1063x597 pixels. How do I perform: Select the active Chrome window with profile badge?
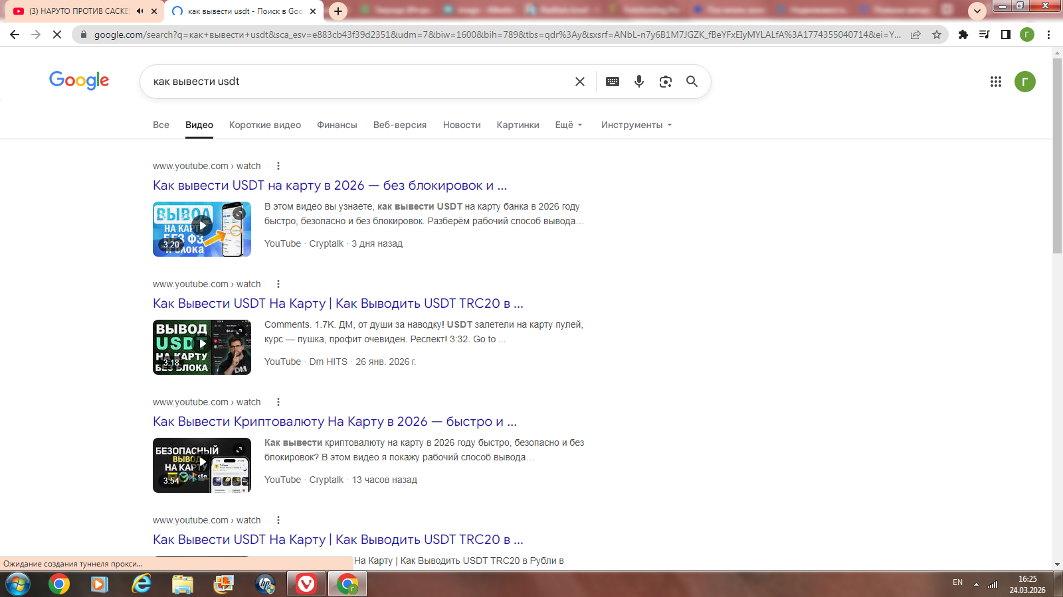347,584
